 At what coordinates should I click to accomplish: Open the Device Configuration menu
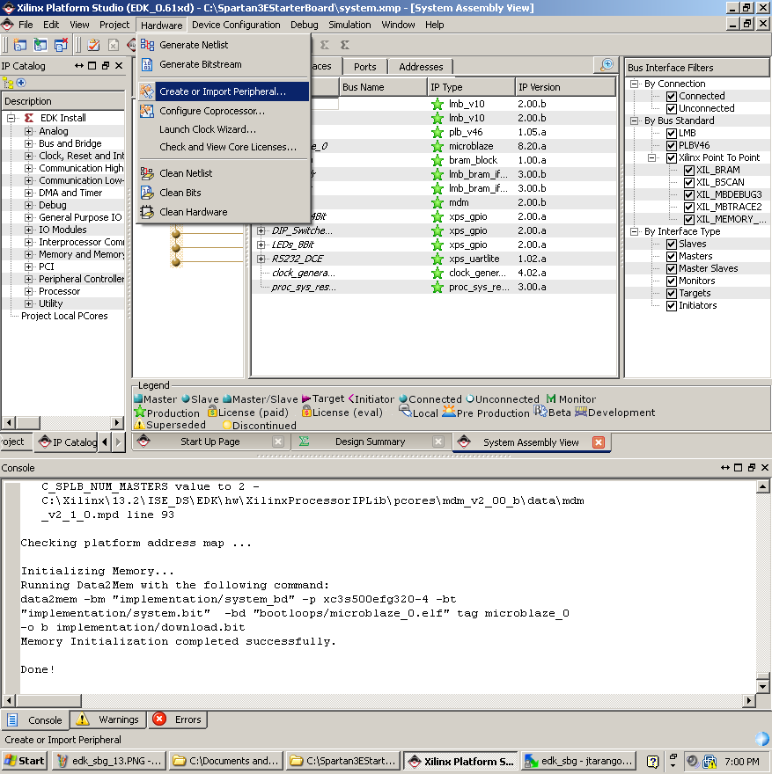point(236,25)
